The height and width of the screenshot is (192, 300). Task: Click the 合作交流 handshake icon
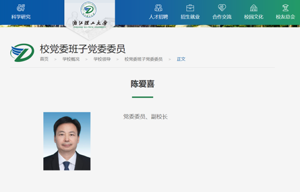(x=222, y=7)
